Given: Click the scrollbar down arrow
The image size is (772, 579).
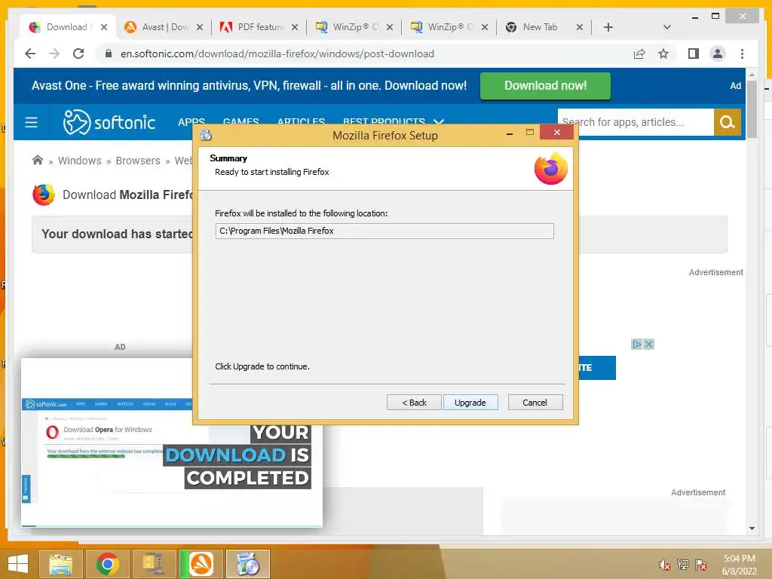Looking at the screenshot, I should point(752,528).
